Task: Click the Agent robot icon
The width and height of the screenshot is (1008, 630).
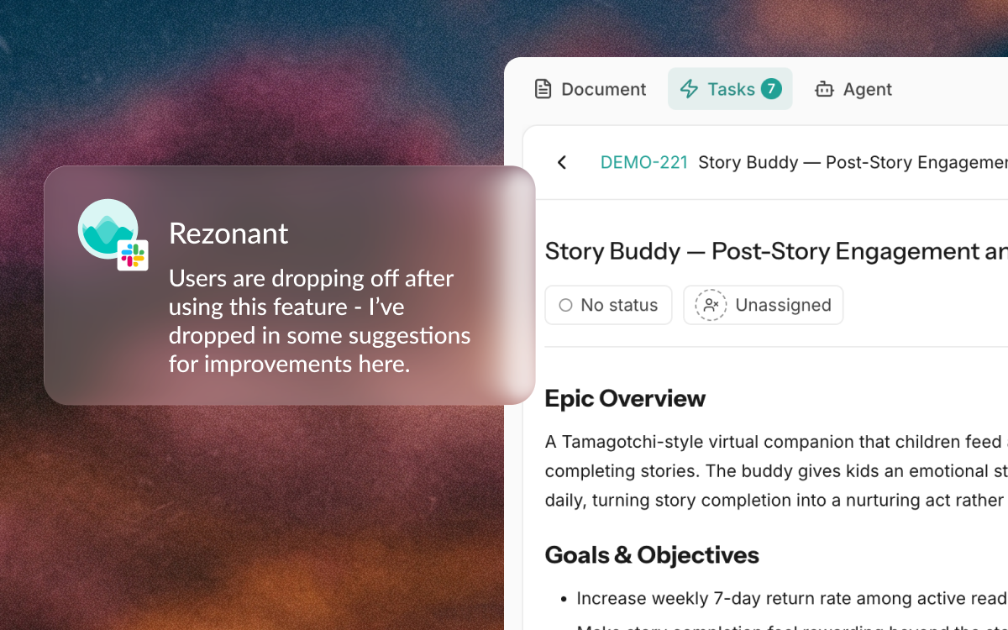Action: coord(824,89)
